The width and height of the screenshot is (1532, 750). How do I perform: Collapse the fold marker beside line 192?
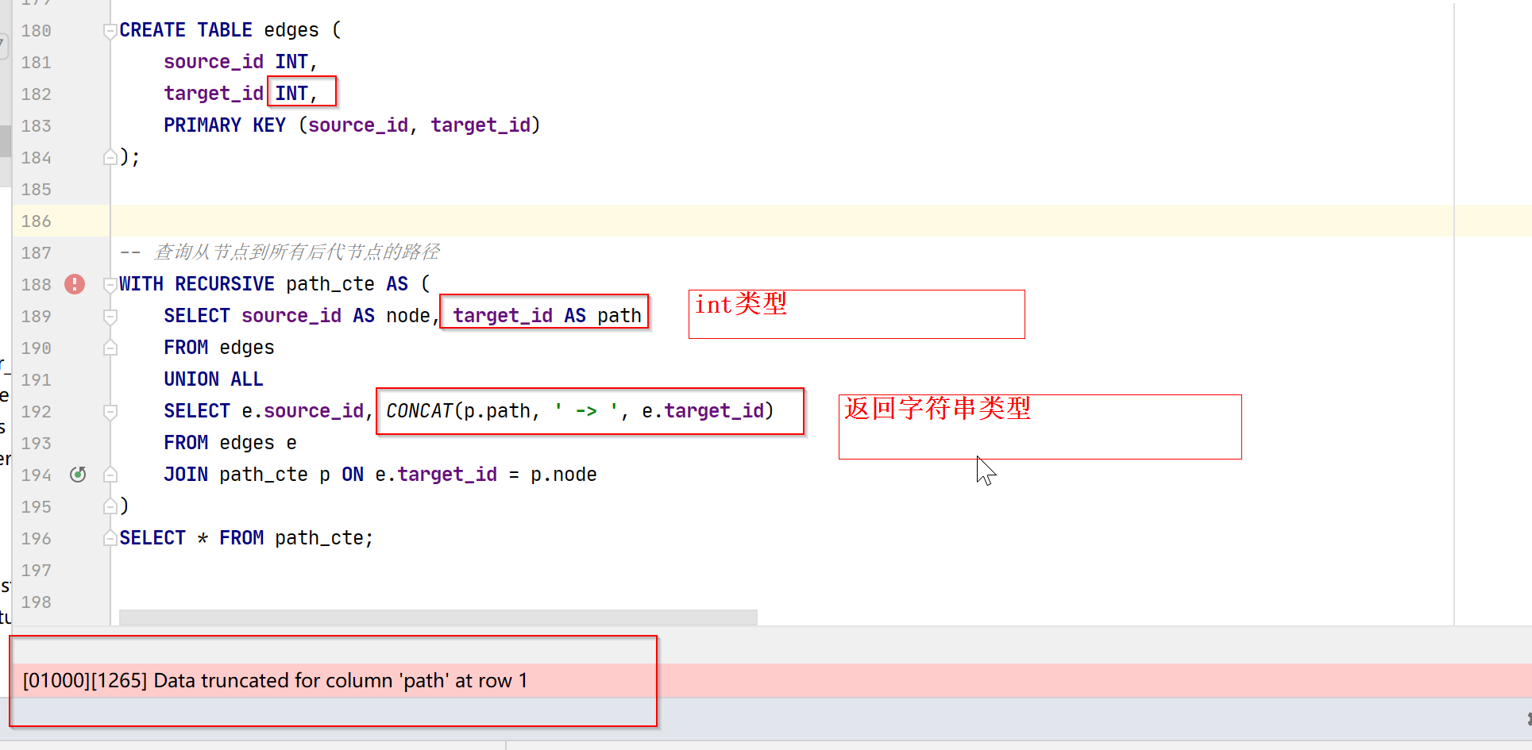pyautogui.click(x=110, y=411)
